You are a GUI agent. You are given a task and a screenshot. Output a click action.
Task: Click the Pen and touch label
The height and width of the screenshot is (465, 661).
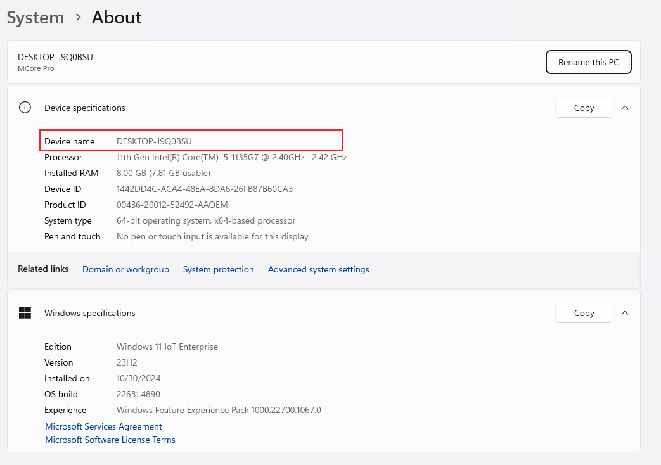[x=72, y=236]
